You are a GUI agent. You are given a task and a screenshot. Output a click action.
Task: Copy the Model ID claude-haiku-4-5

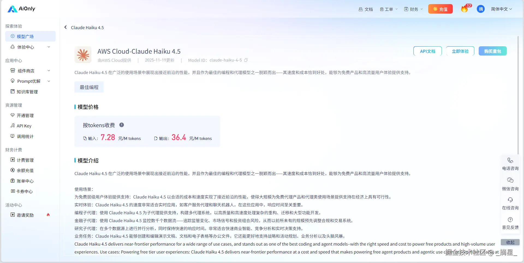(246, 60)
